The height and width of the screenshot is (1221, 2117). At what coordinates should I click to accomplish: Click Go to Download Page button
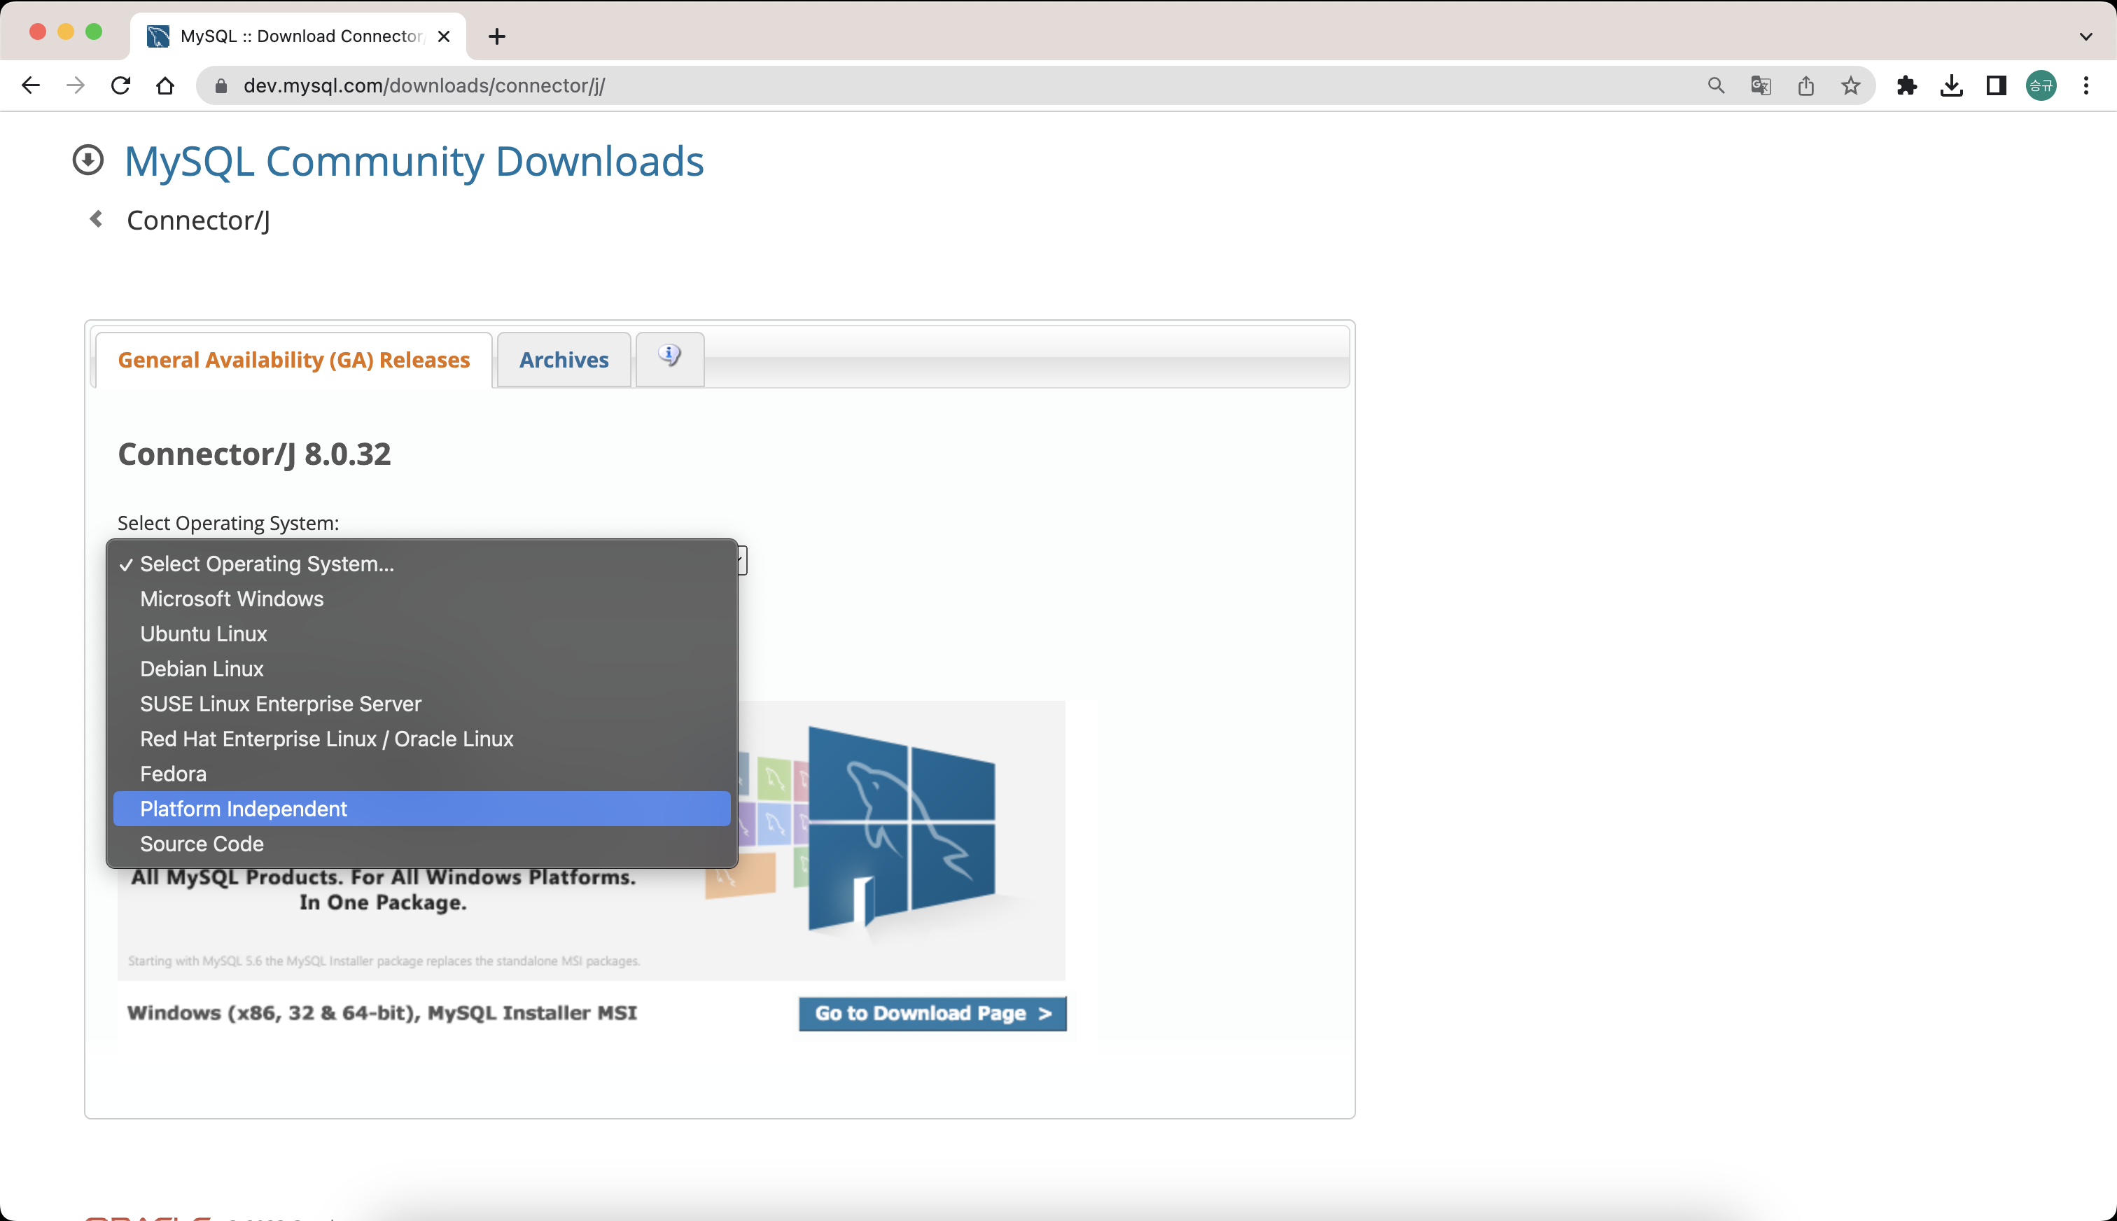(x=932, y=1013)
